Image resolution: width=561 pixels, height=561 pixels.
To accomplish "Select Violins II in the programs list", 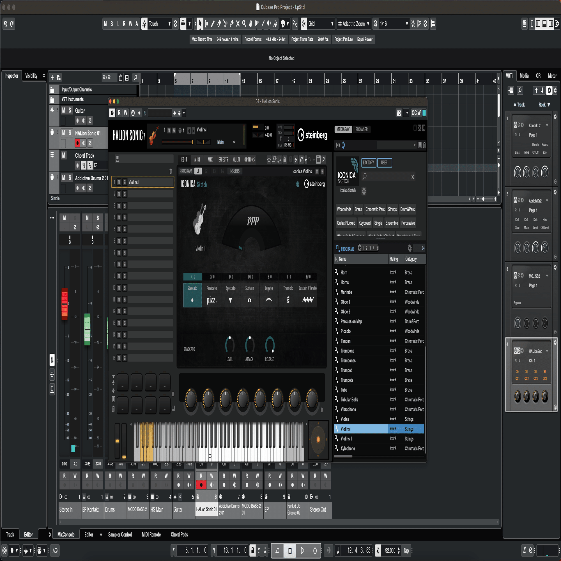I will [x=347, y=439].
